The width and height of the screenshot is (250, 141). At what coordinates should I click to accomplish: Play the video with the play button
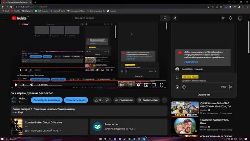point(16,85)
